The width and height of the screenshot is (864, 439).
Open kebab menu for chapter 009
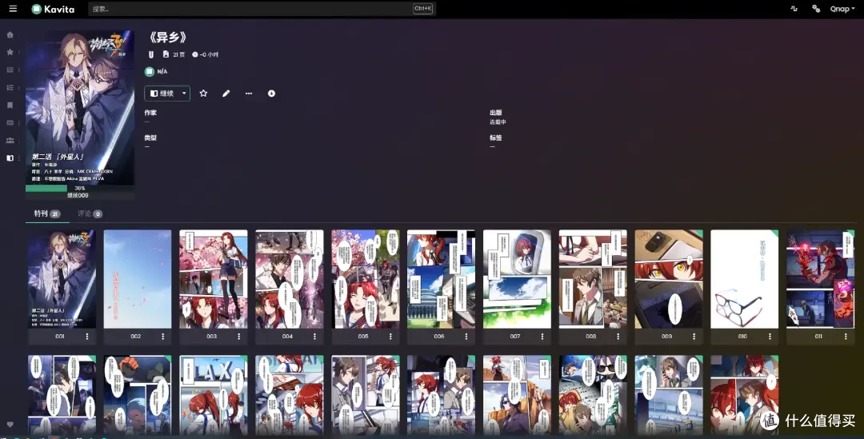point(694,336)
